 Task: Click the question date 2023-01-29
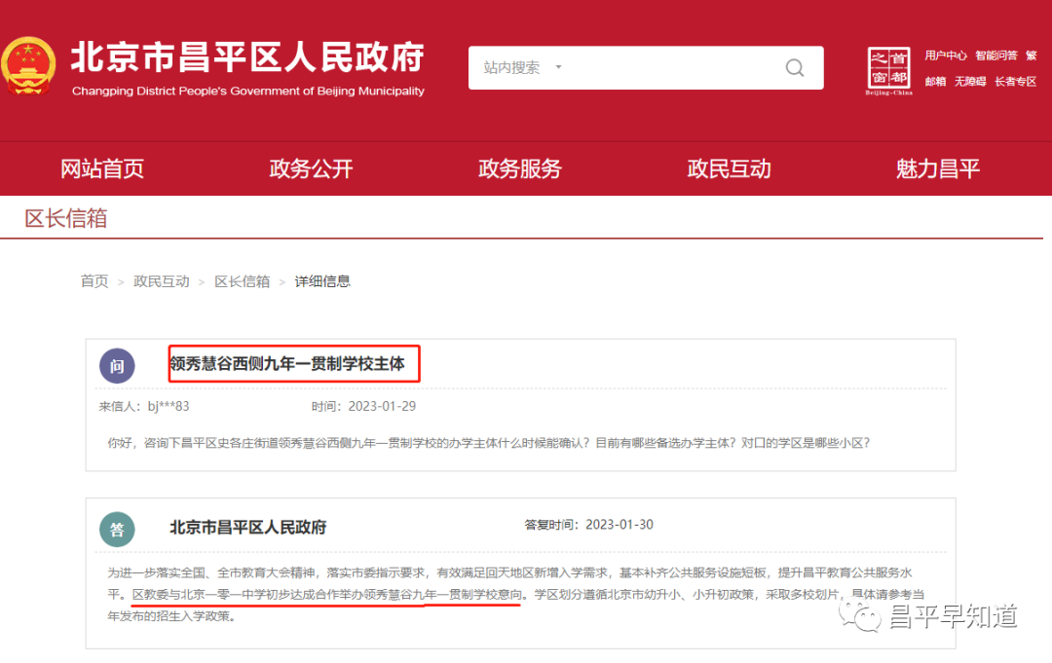pos(382,406)
